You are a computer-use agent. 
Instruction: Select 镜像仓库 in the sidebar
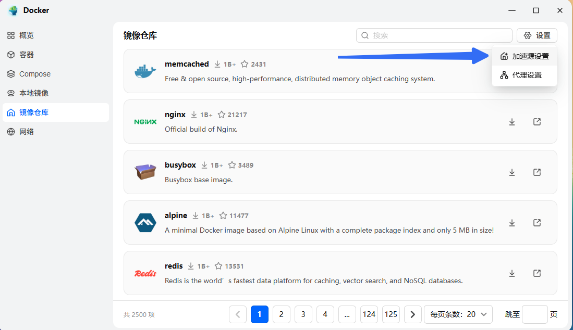click(56, 112)
